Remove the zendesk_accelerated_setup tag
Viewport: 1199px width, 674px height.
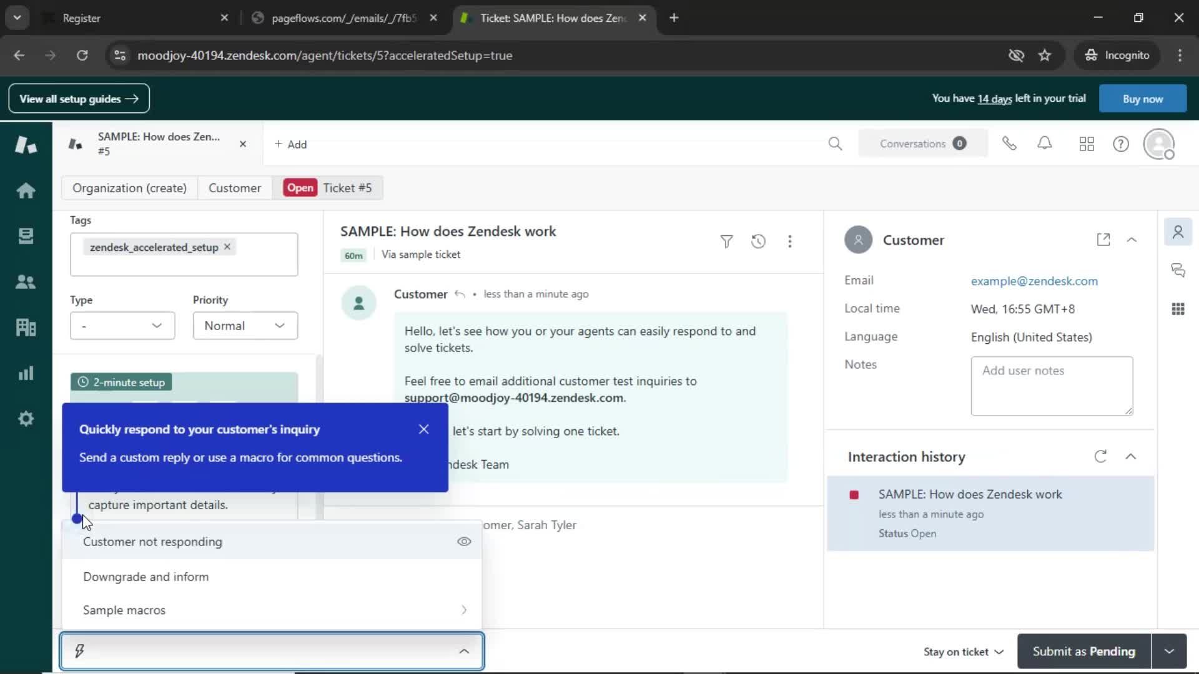point(227,247)
